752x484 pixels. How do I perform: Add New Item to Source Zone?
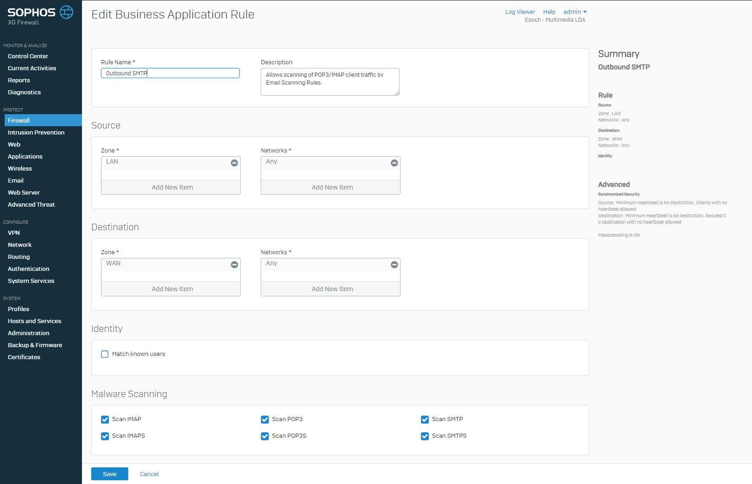171,187
